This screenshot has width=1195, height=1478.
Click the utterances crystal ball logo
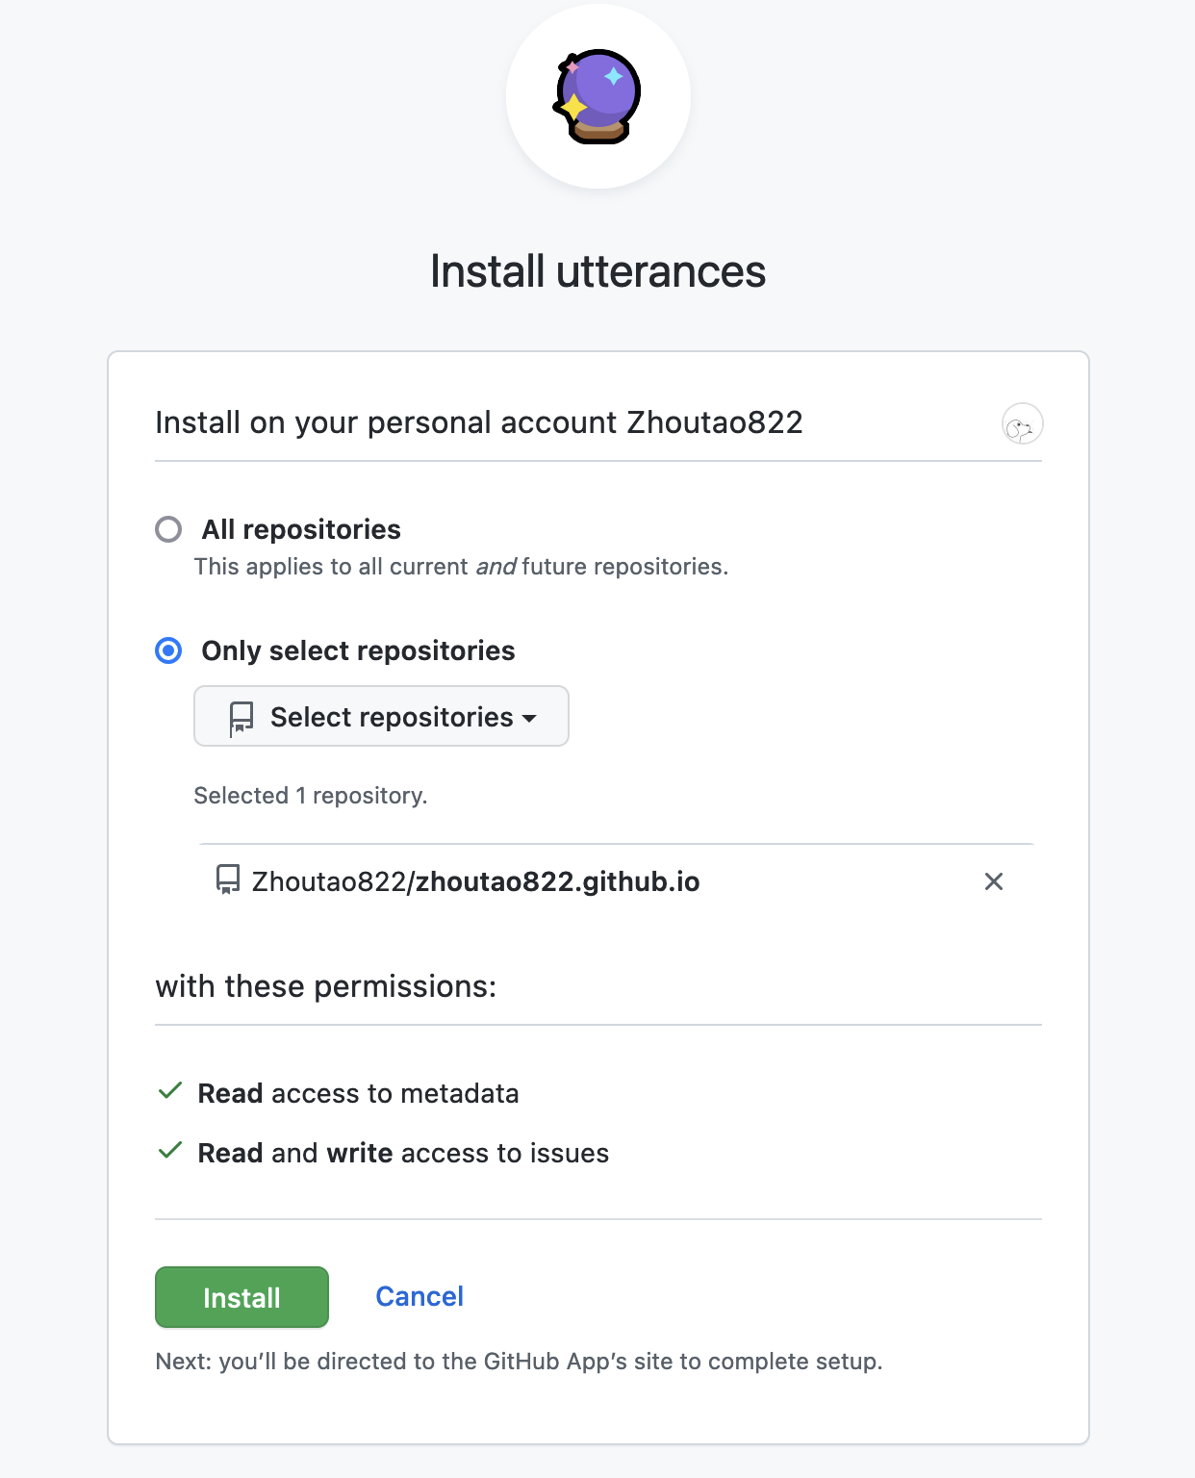[x=597, y=96]
